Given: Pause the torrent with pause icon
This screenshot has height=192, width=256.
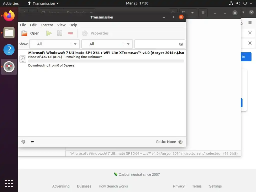Looking at the screenshot, I should [x=60, y=33].
